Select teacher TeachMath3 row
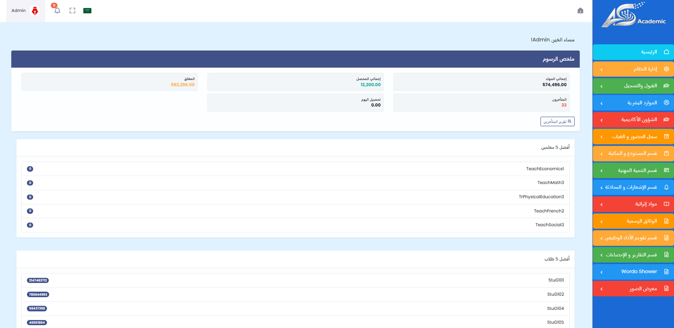The image size is (674, 328). (295, 183)
